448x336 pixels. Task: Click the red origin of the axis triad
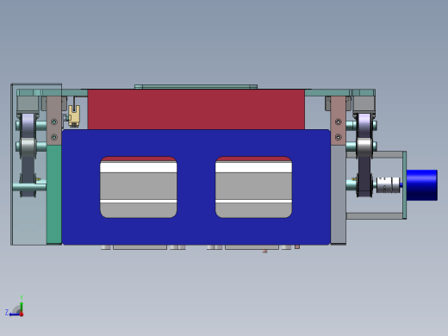click(22, 314)
